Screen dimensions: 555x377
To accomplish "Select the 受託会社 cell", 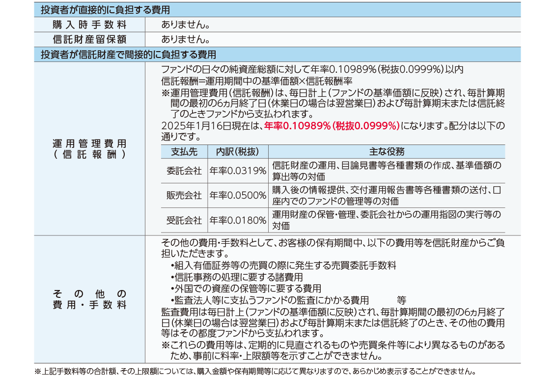I will [x=184, y=220].
